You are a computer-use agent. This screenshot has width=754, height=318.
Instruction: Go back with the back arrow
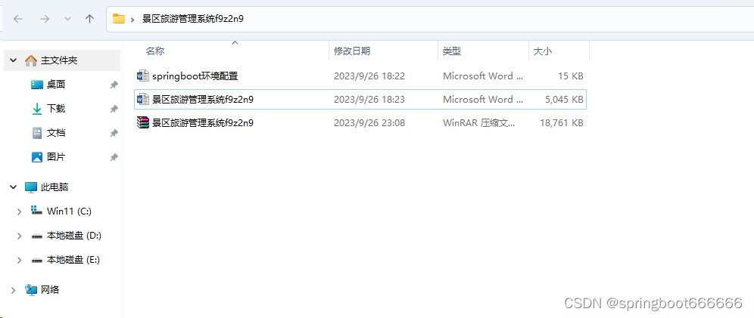[18, 19]
